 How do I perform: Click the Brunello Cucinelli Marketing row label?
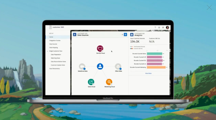coord(138,67)
